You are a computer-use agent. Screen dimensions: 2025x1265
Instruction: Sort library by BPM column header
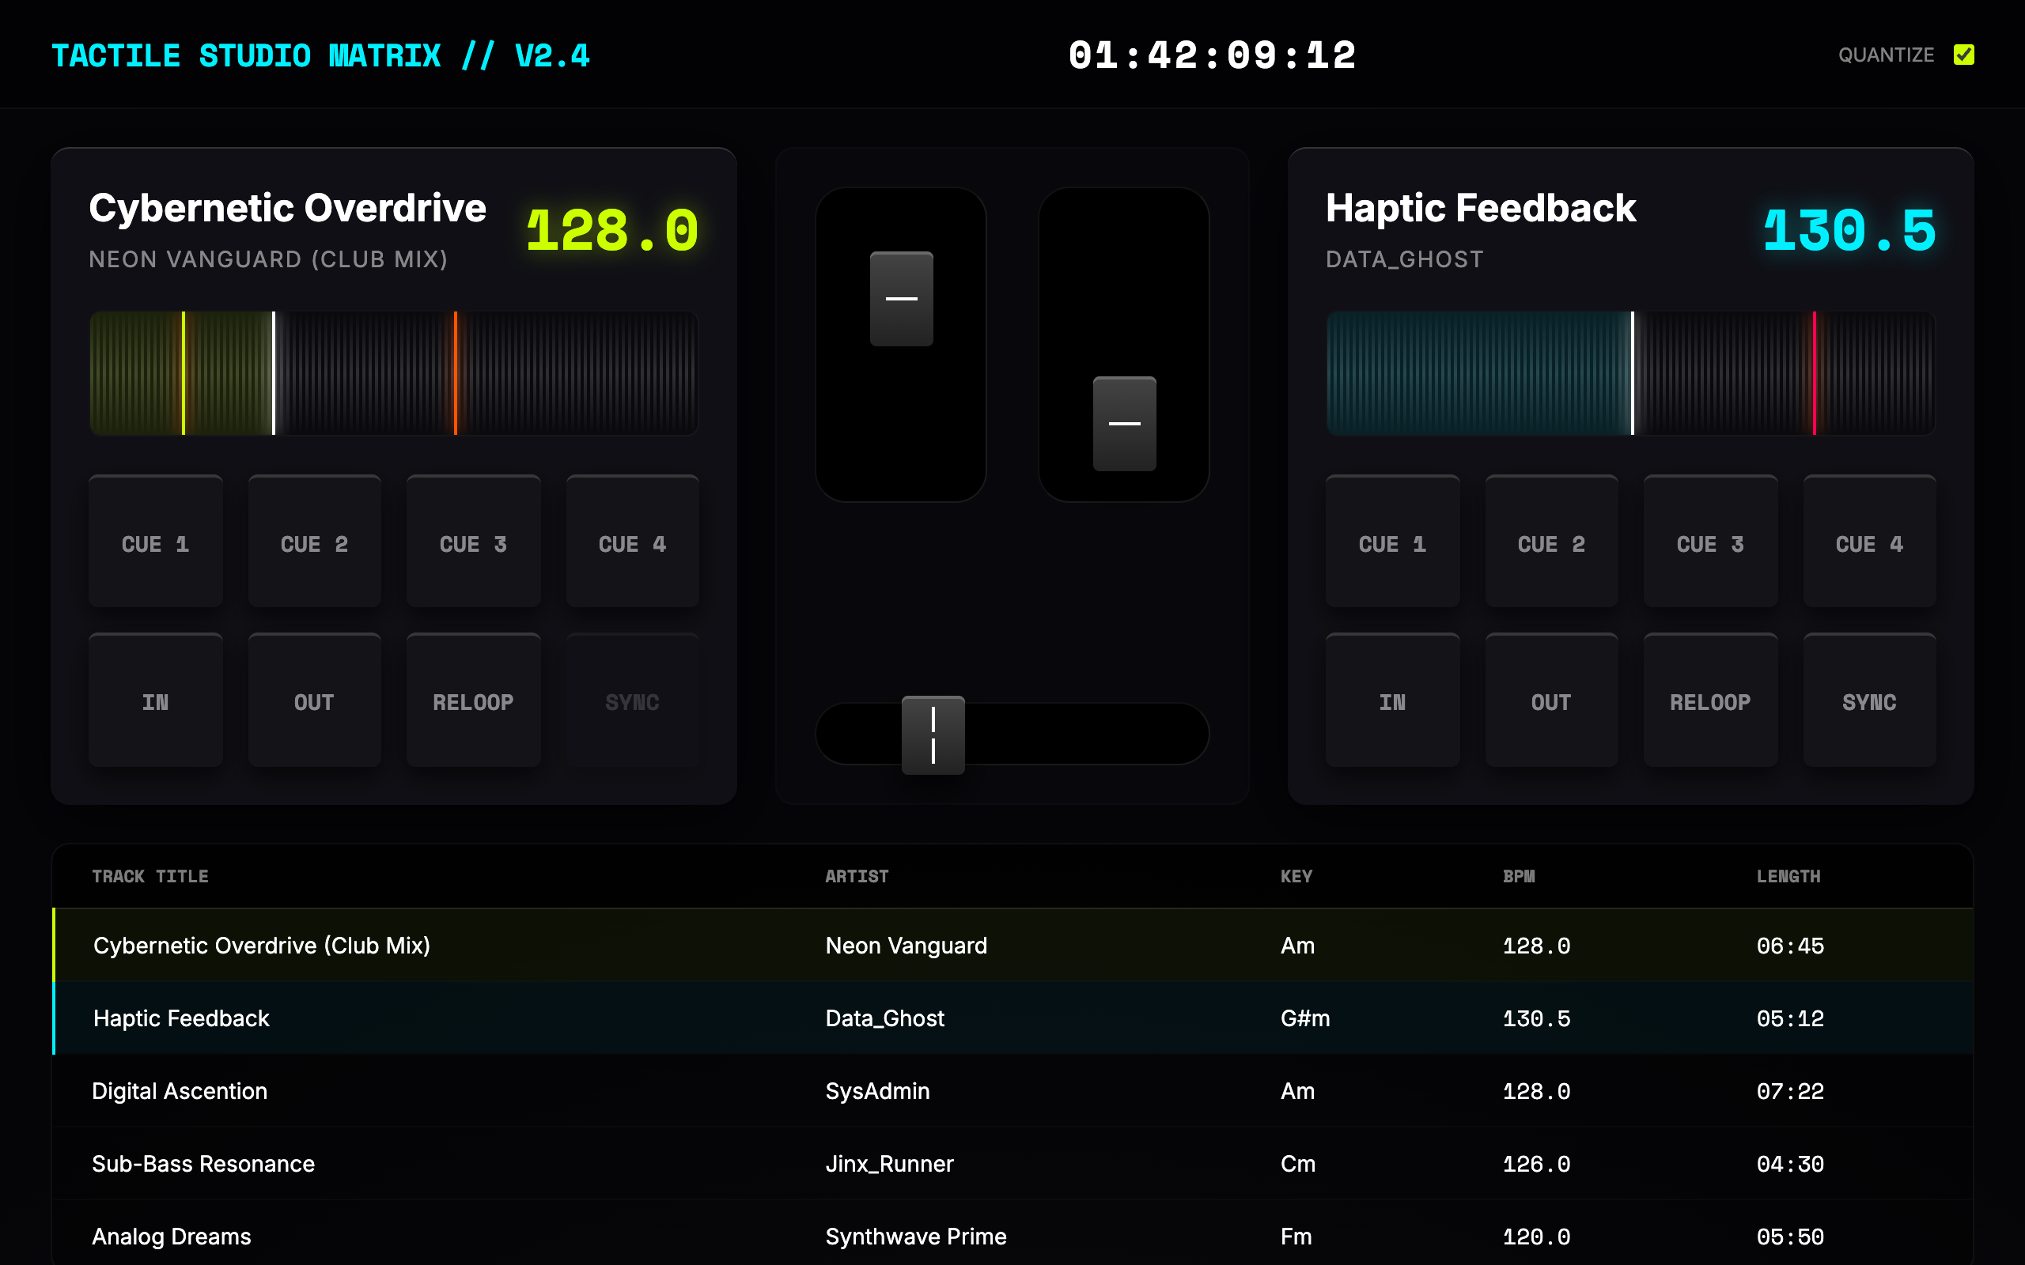tap(1518, 876)
